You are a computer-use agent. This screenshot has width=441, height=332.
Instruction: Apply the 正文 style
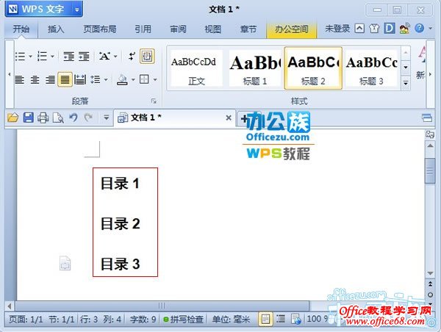tap(196, 68)
